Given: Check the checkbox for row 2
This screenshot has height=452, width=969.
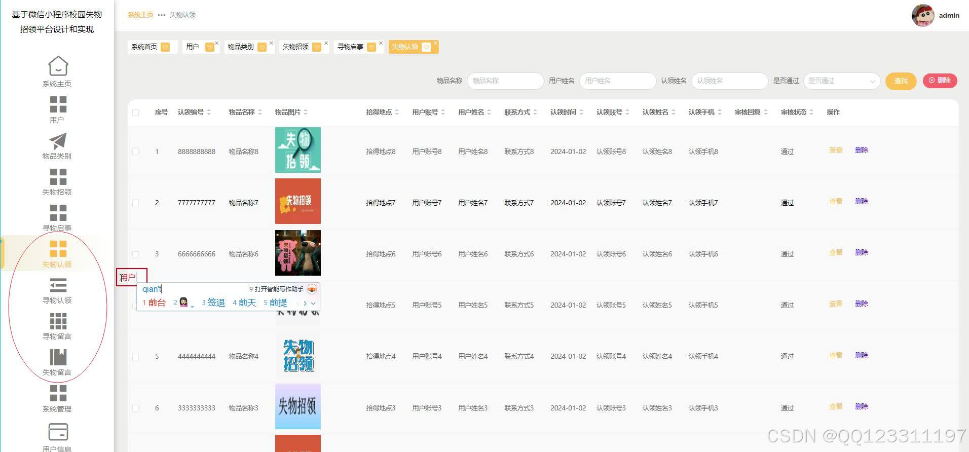Looking at the screenshot, I should point(136,203).
